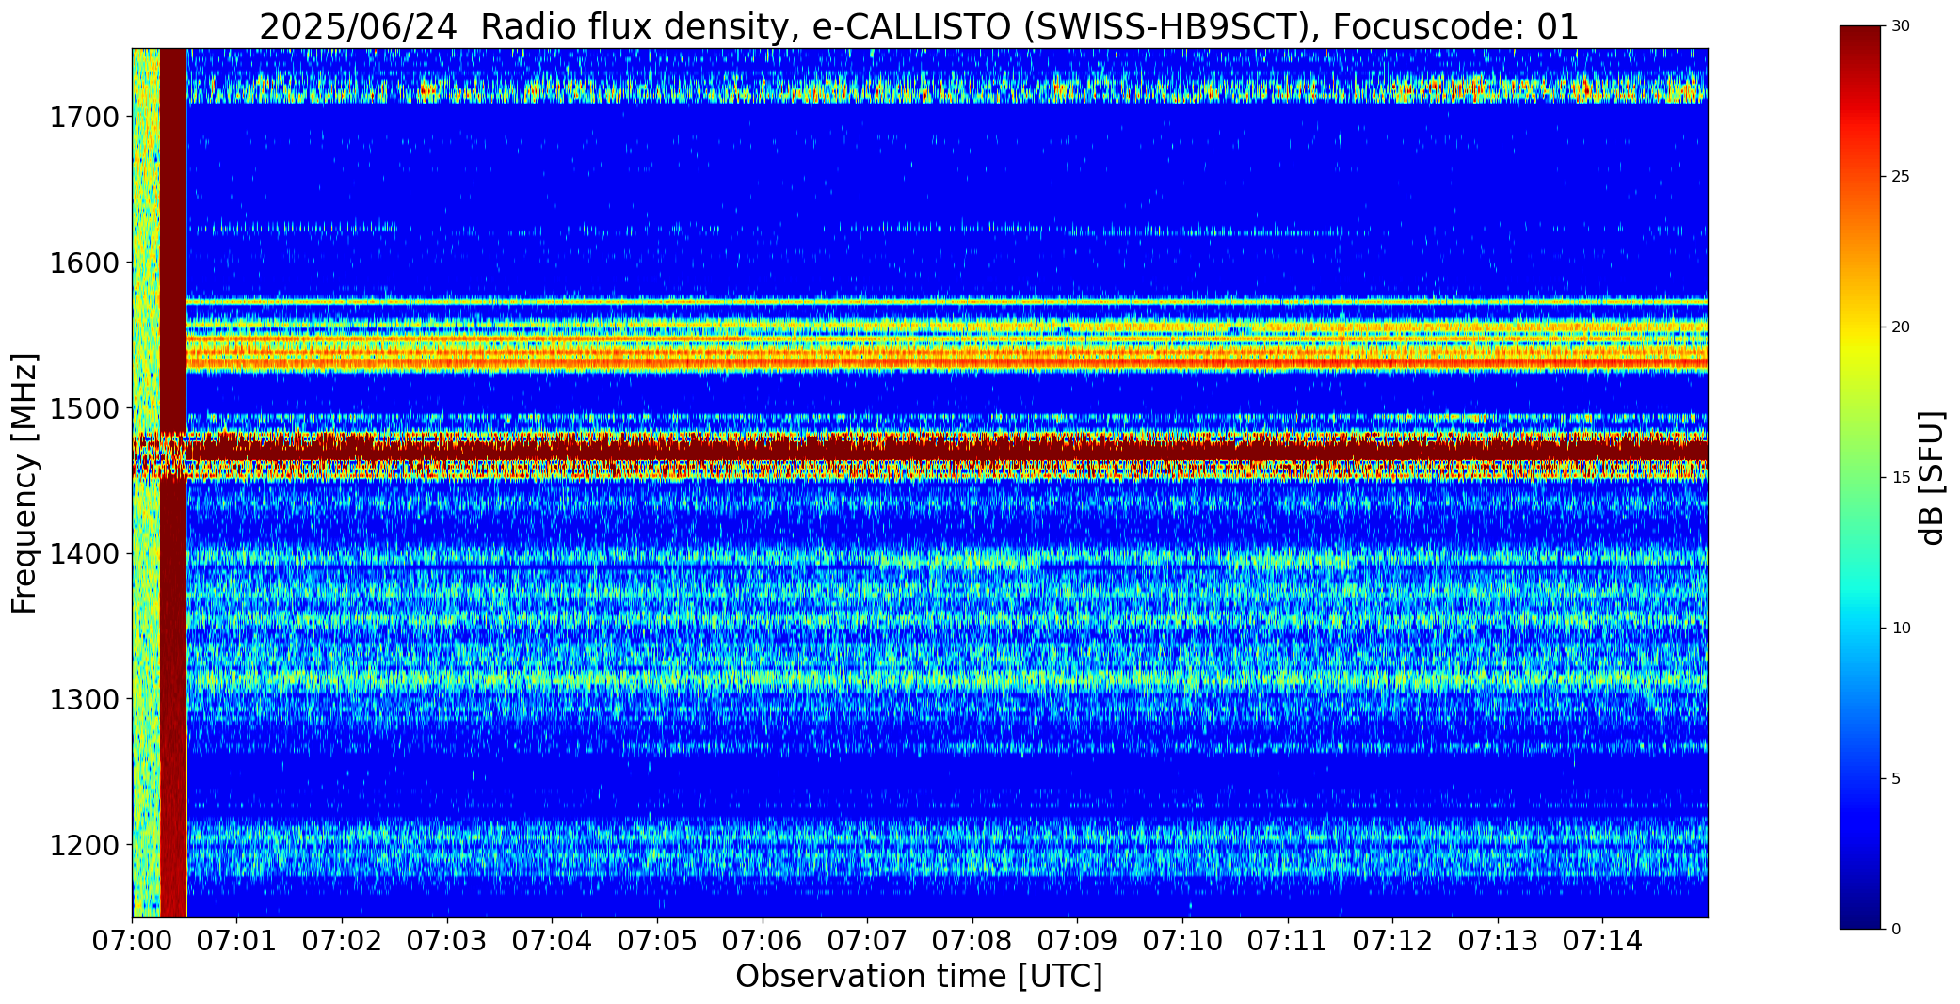The height and width of the screenshot is (1004, 1960).
Task: Click the 07:10 time tick label
Action: point(1182,941)
